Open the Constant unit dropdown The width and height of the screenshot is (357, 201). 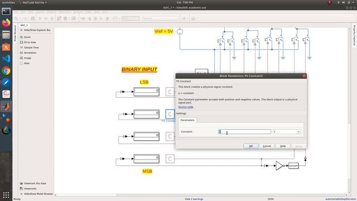point(287,132)
